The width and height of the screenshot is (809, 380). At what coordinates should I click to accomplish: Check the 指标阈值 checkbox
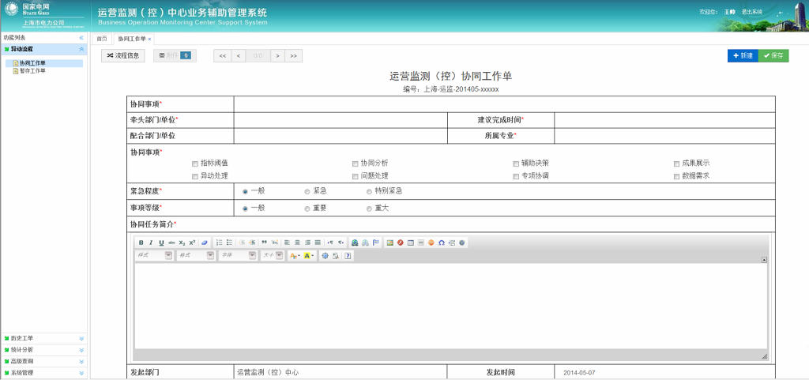pyautogui.click(x=195, y=164)
